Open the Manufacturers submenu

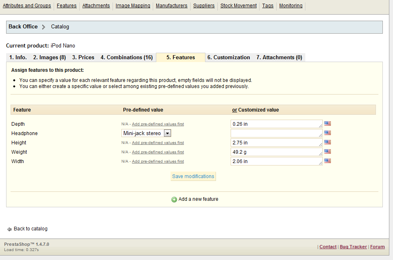coord(171,6)
